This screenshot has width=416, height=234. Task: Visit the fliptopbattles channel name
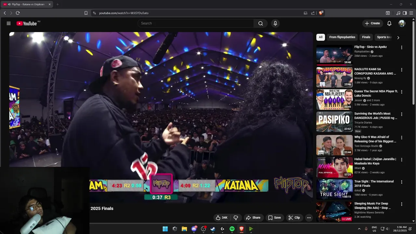(x=362, y=52)
